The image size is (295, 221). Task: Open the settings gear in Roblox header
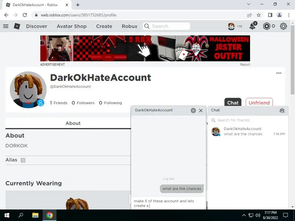click(x=283, y=26)
